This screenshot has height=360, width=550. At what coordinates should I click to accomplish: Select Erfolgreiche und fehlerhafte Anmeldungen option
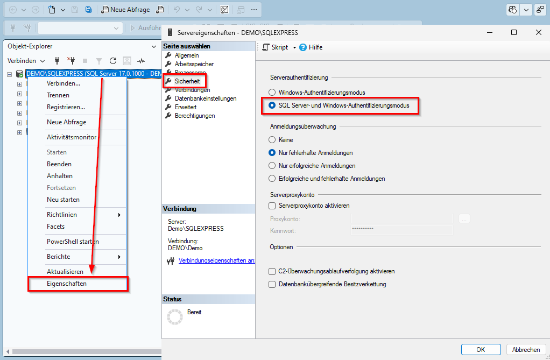click(272, 179)
